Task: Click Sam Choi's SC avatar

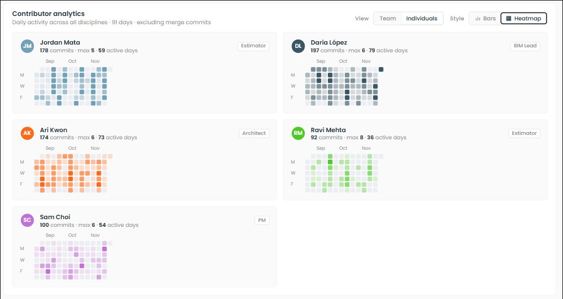Action: (x=27, y=220)
